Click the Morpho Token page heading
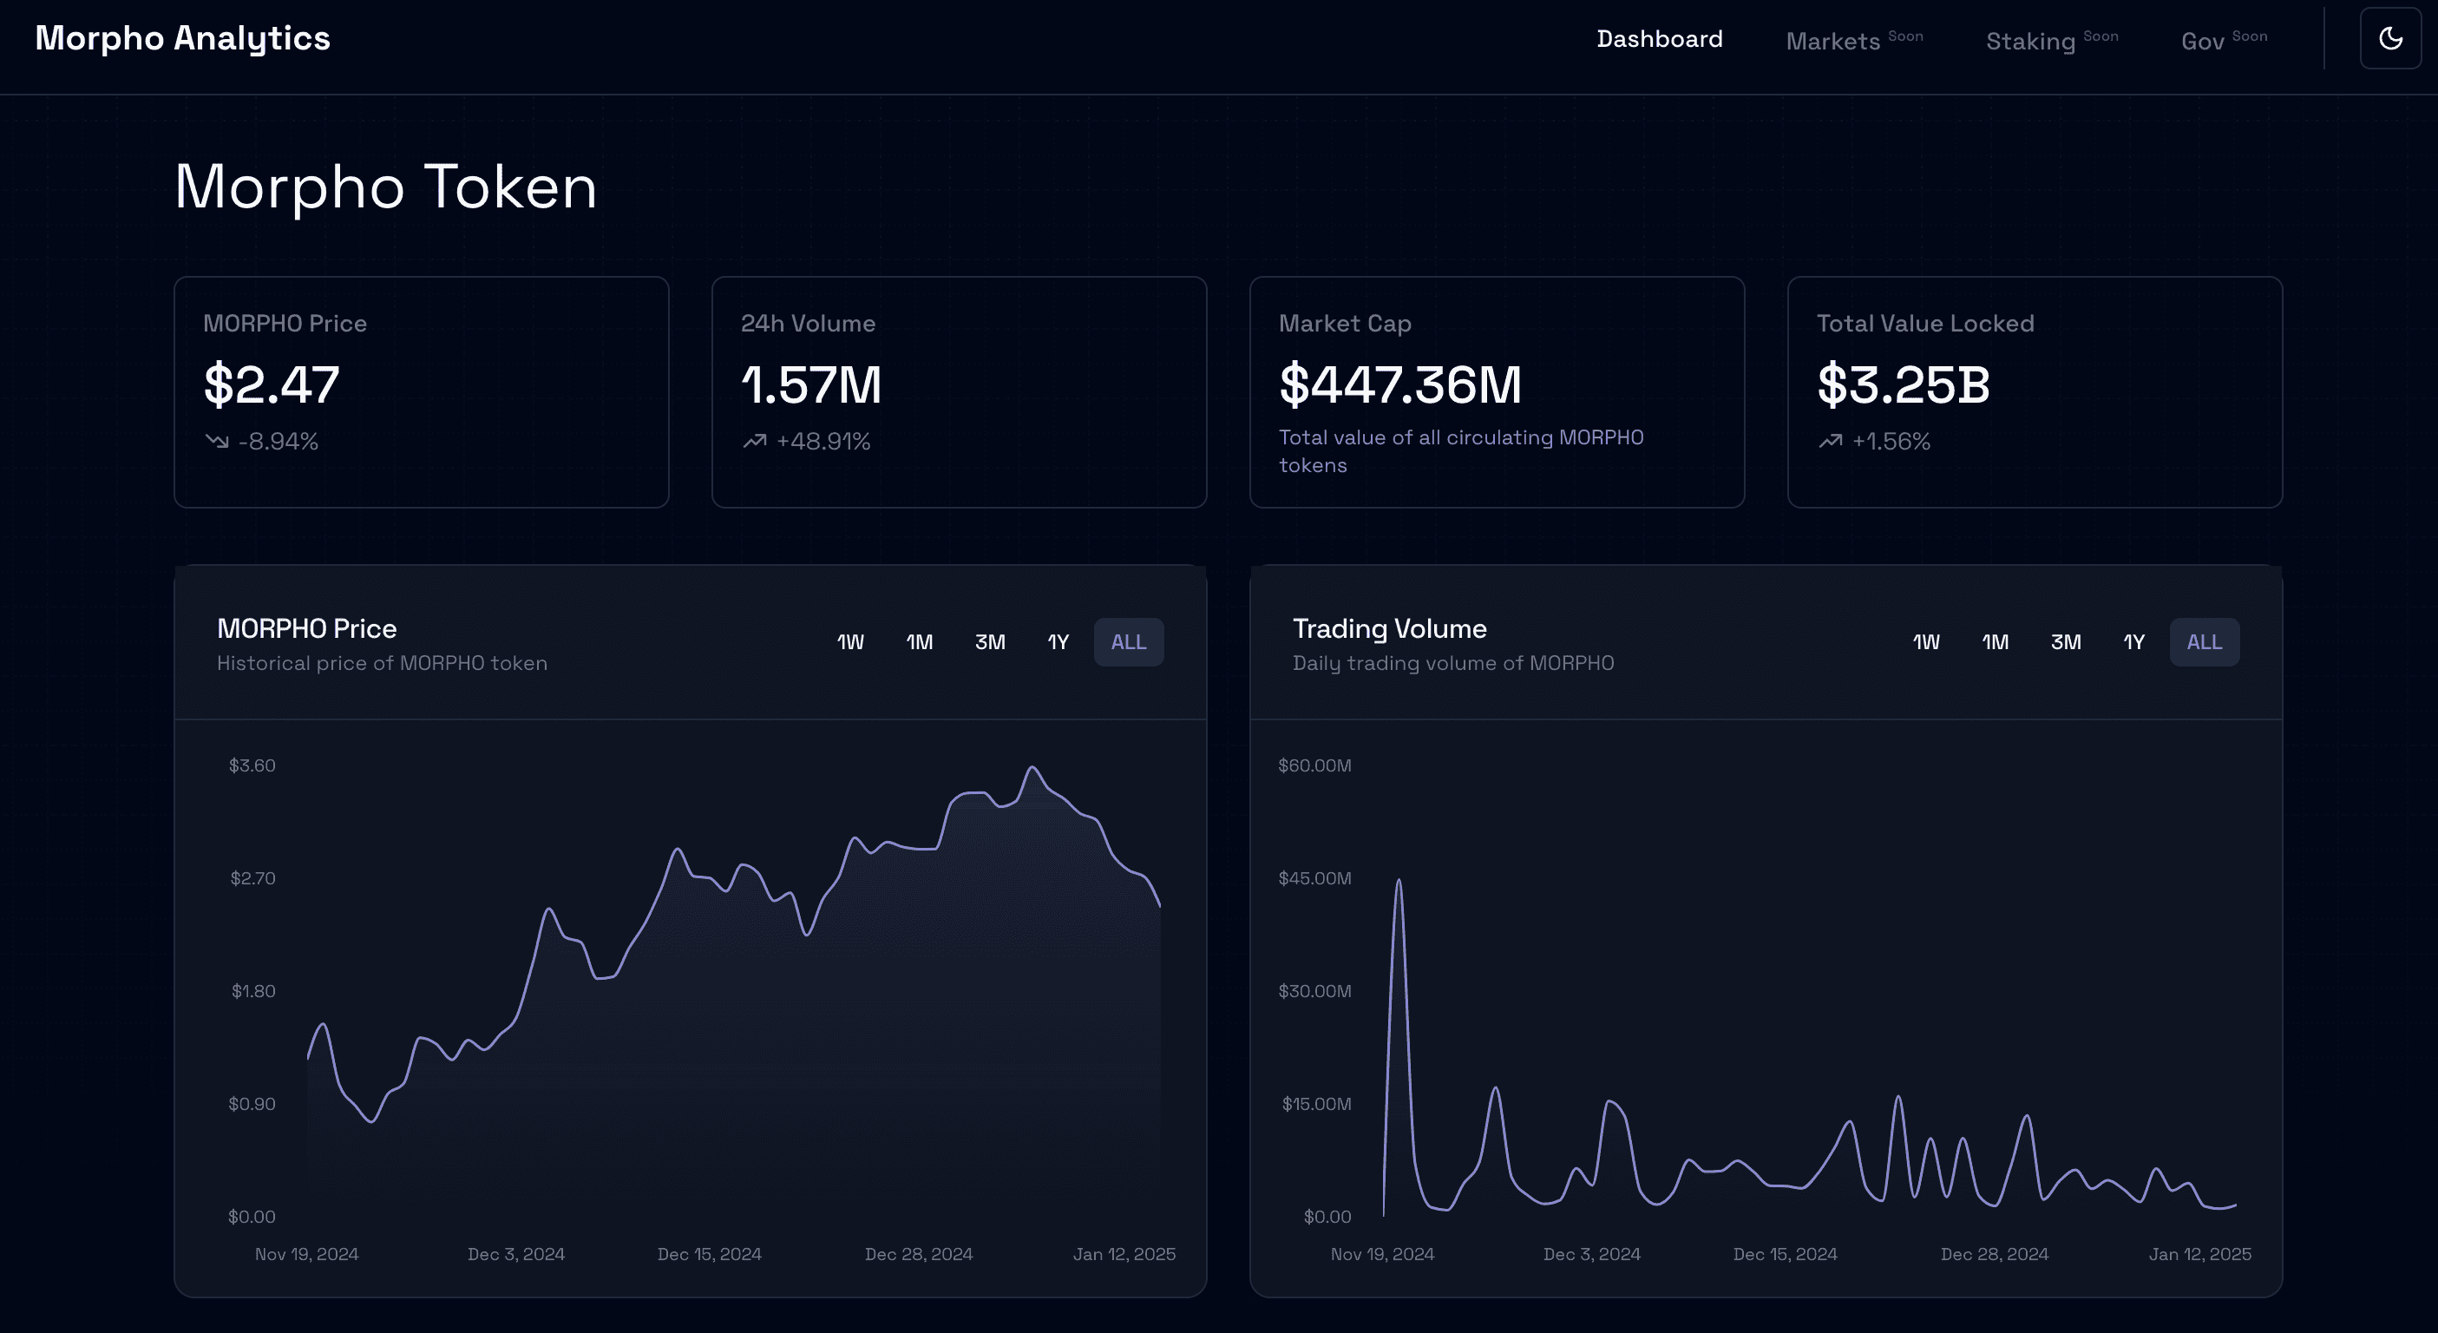 (385, 187)
